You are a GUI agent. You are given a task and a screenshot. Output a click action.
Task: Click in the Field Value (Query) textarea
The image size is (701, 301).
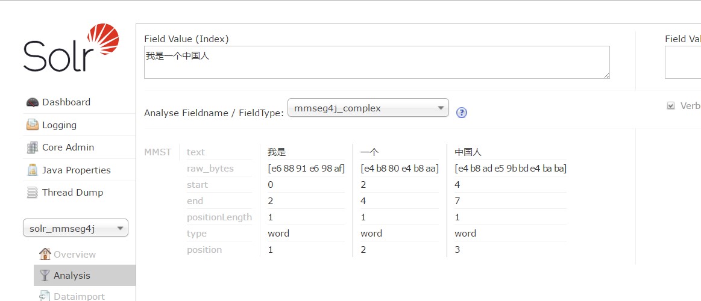point(683,63)
